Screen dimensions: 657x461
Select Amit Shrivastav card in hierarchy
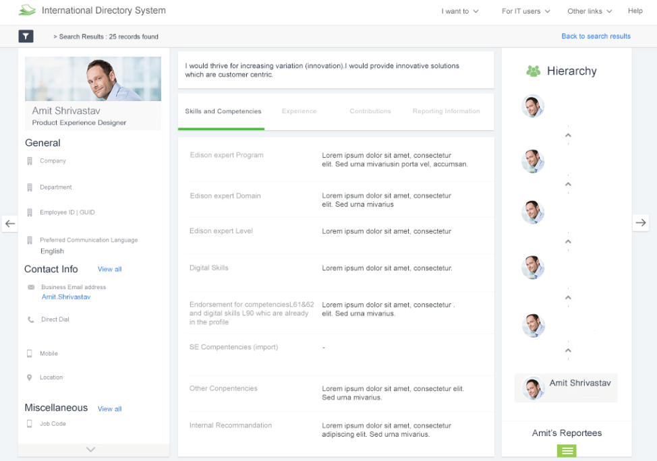pyautogui.click(x=566, y=388)
